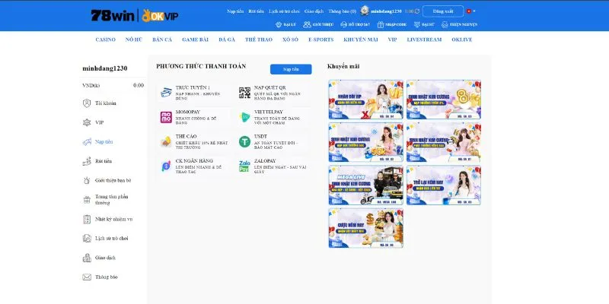Select Nạp tiền deposit icon in sidebar

87,142
